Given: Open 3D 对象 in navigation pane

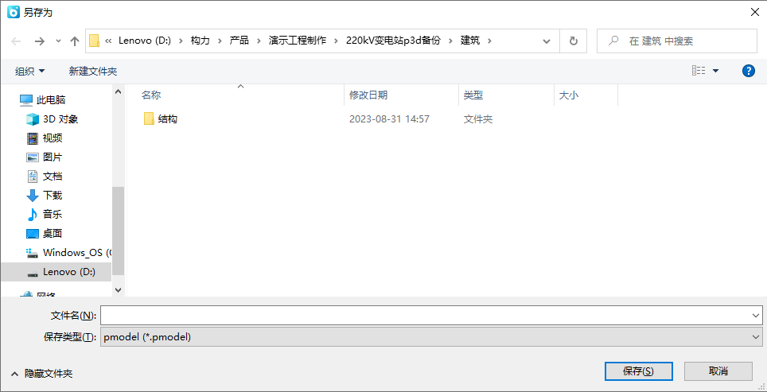Looking at the screenshot, I should [60, 118].
